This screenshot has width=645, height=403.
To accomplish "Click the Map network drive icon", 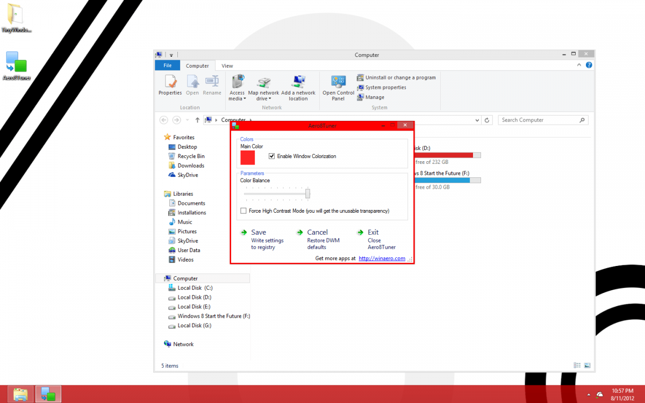I will 263,81.
